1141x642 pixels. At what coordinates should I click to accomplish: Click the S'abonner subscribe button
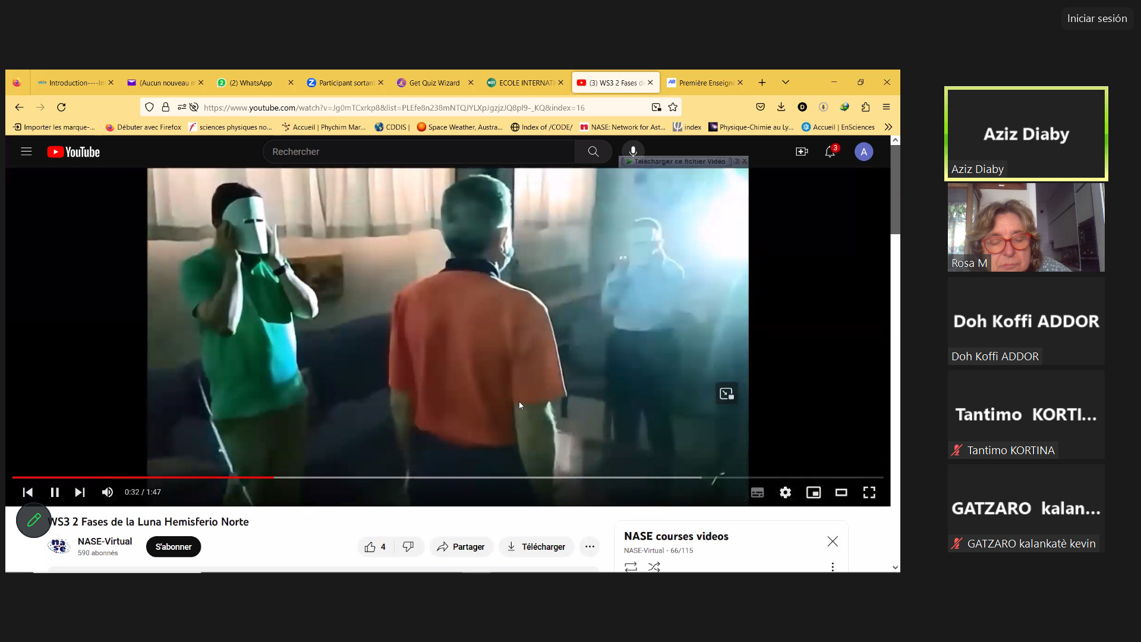tap(174, 547)
